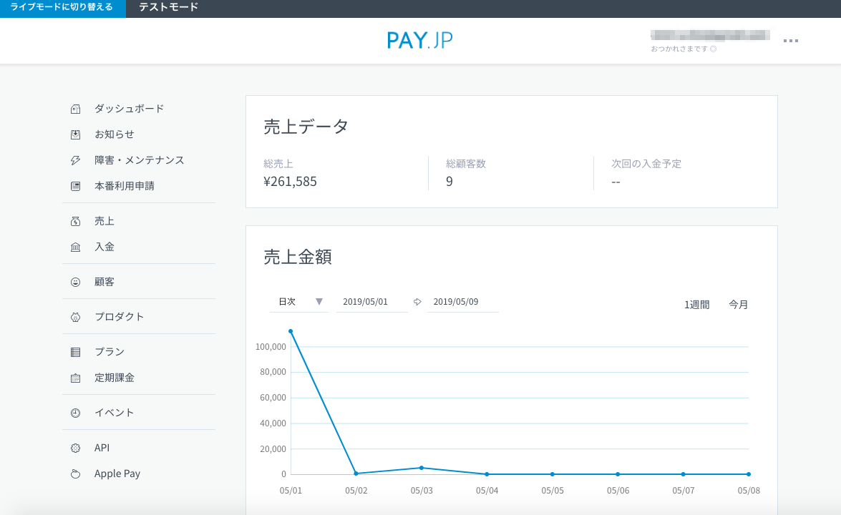Switch to live mode with ライブモードに切り替える
The width and height of the screenshot is (841, 515).
coord(63,7)
